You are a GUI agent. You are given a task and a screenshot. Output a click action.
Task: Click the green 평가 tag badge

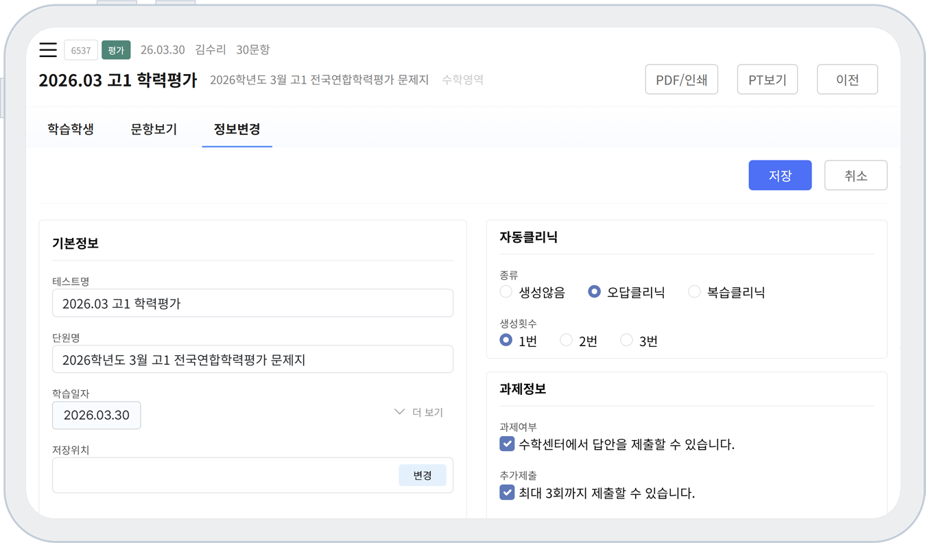pos(116,50)
